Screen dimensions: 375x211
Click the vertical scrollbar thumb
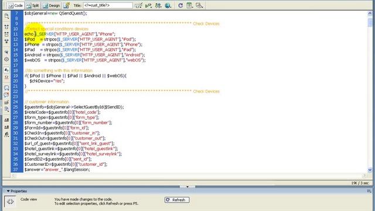click(x=370, y=22)
